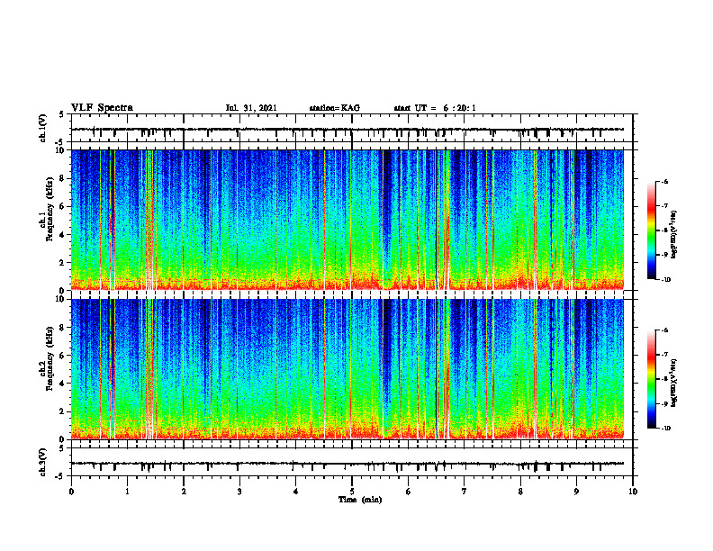Click the "8" kHz tick on the ch.1 axis

[x=63, y=178]
